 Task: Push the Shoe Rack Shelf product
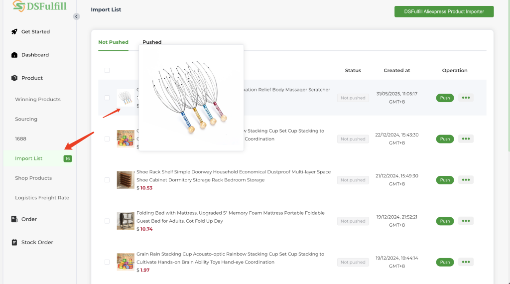click(x=445, y=180)
